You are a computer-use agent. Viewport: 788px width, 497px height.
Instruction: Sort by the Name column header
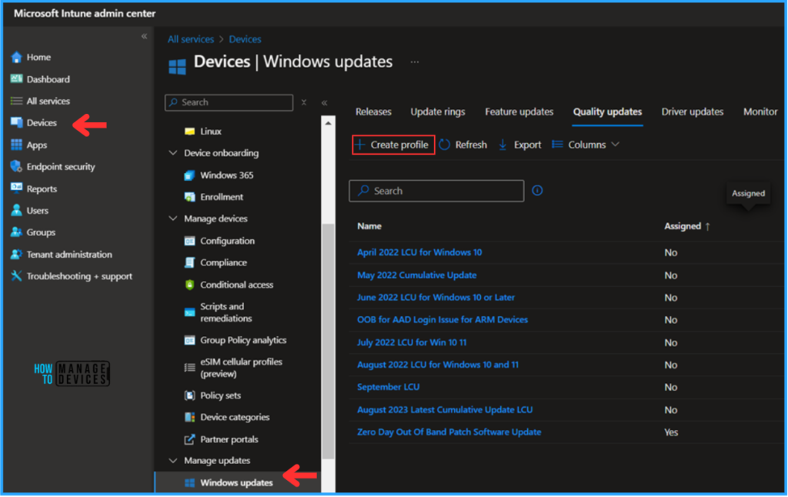(x=369, y=226)
